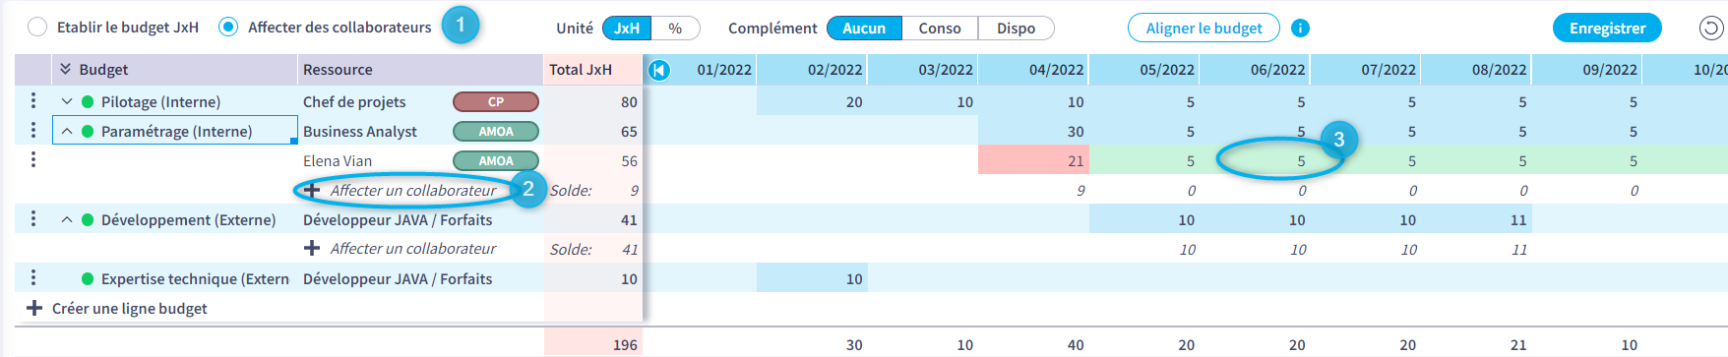Screen dimensions: 1728x357
Task: Click the info icon beside Aligner le budget
Action: click(x=1300, y=29)
